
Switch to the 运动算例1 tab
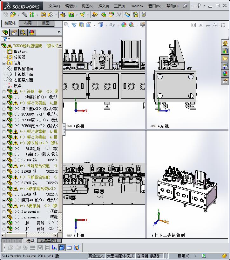(50, 240)
